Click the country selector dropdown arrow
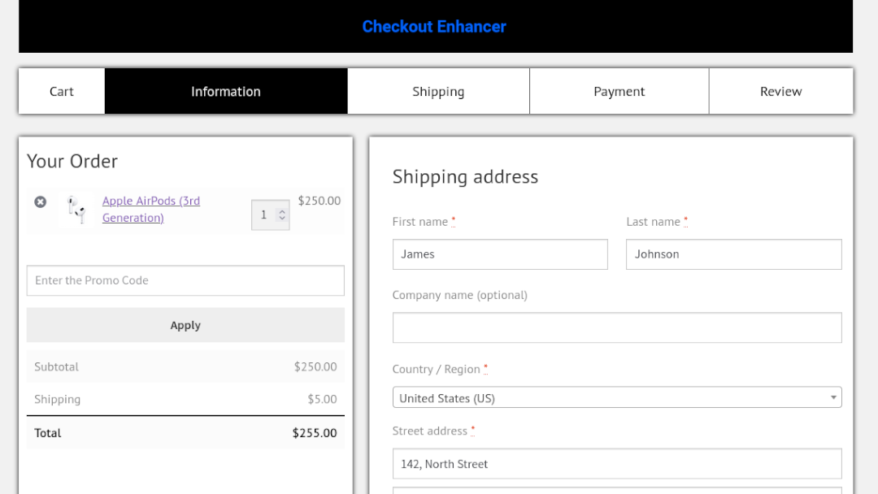Screen dimensions: 878x494 click(832, 397)
